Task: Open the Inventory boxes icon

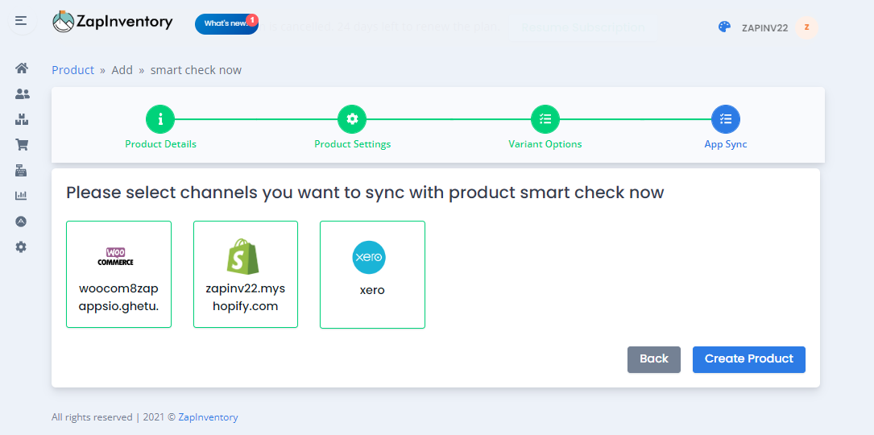Action: [21, 119]
